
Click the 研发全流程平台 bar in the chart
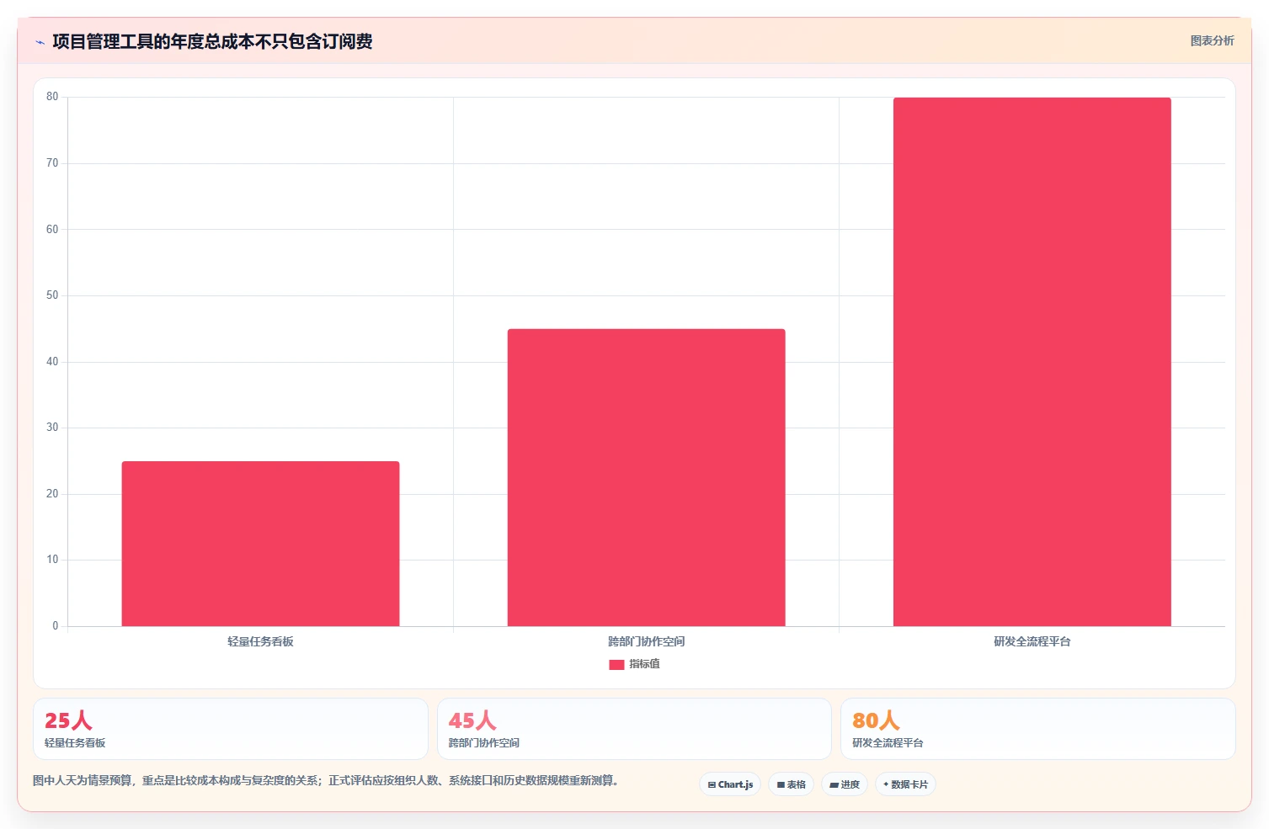1032,362
